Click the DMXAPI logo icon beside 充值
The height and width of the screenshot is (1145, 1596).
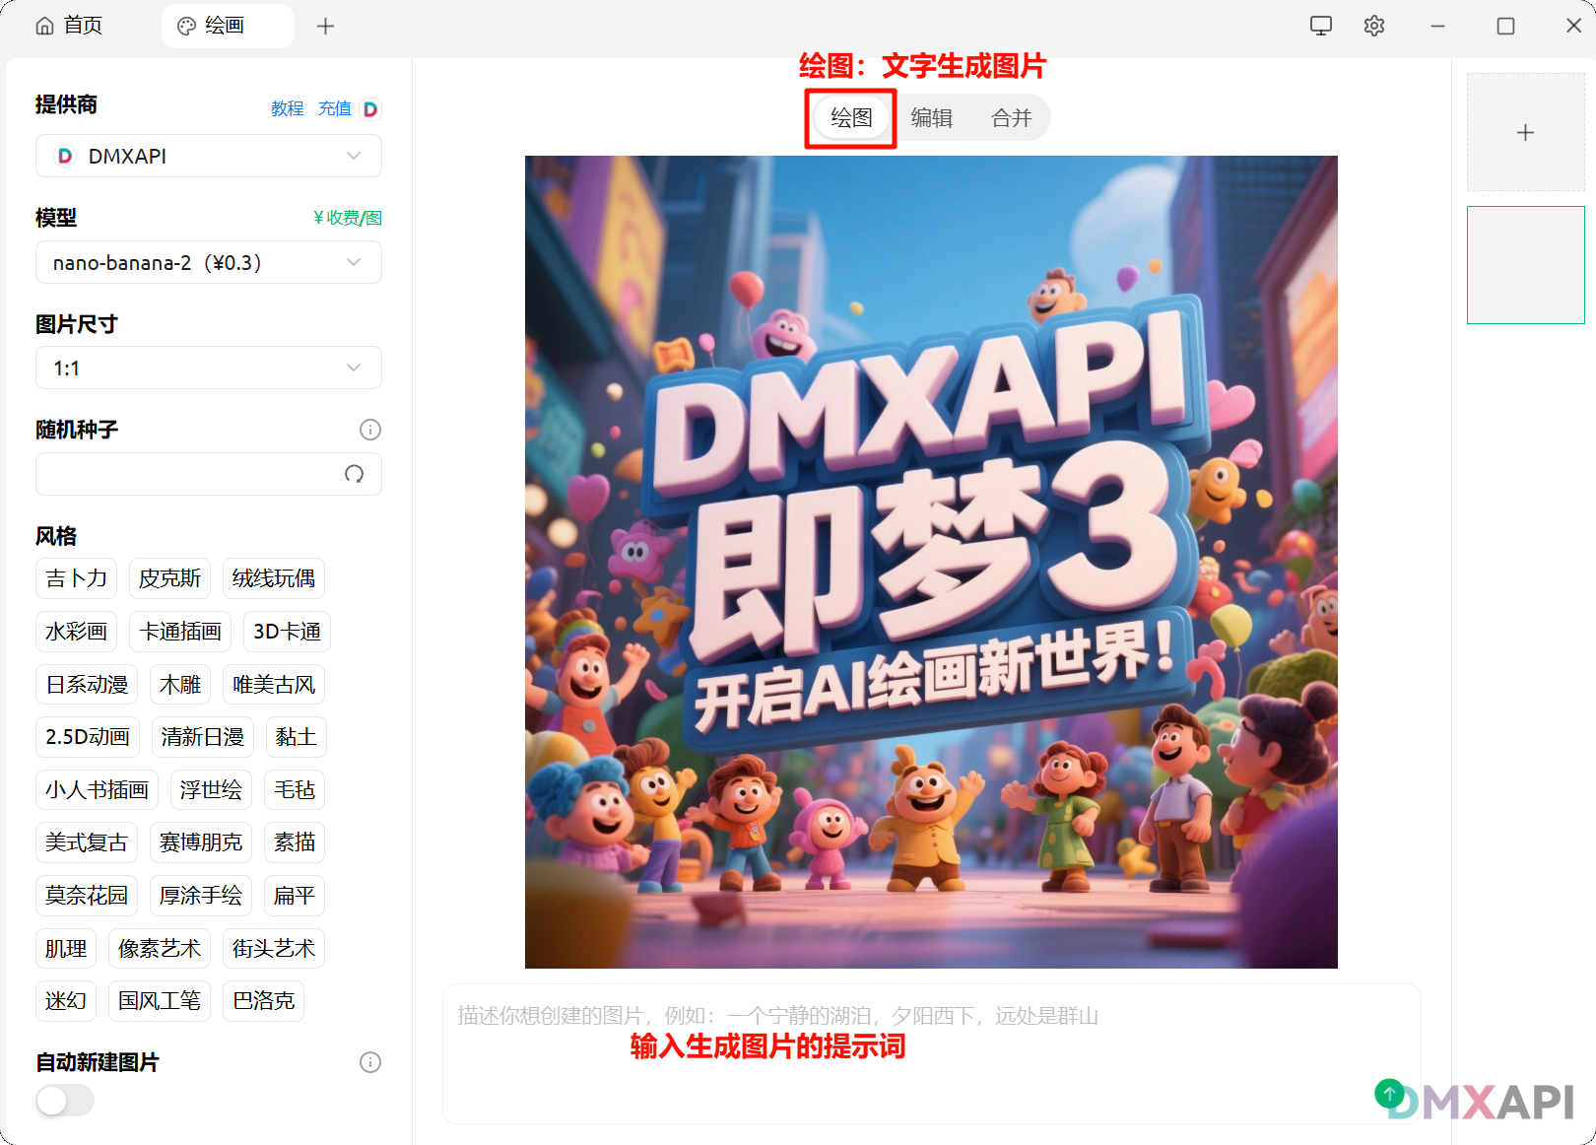(370, 108)
